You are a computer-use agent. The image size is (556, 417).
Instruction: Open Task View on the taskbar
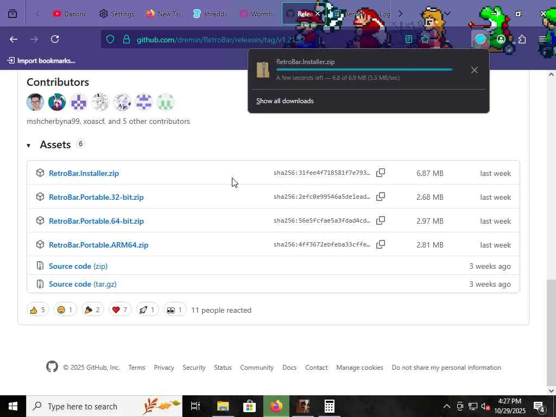195,406
